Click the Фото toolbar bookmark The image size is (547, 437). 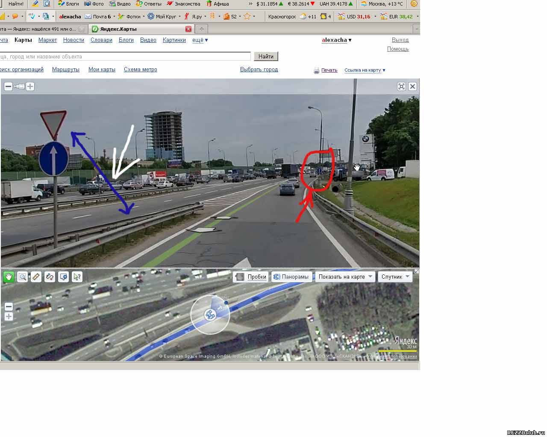(x=94, y=4)
